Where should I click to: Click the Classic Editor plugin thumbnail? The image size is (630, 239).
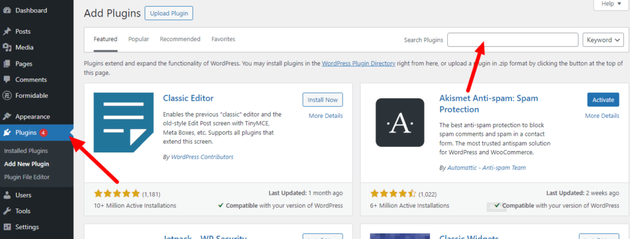pyautogui.click(x=124, y=122)
